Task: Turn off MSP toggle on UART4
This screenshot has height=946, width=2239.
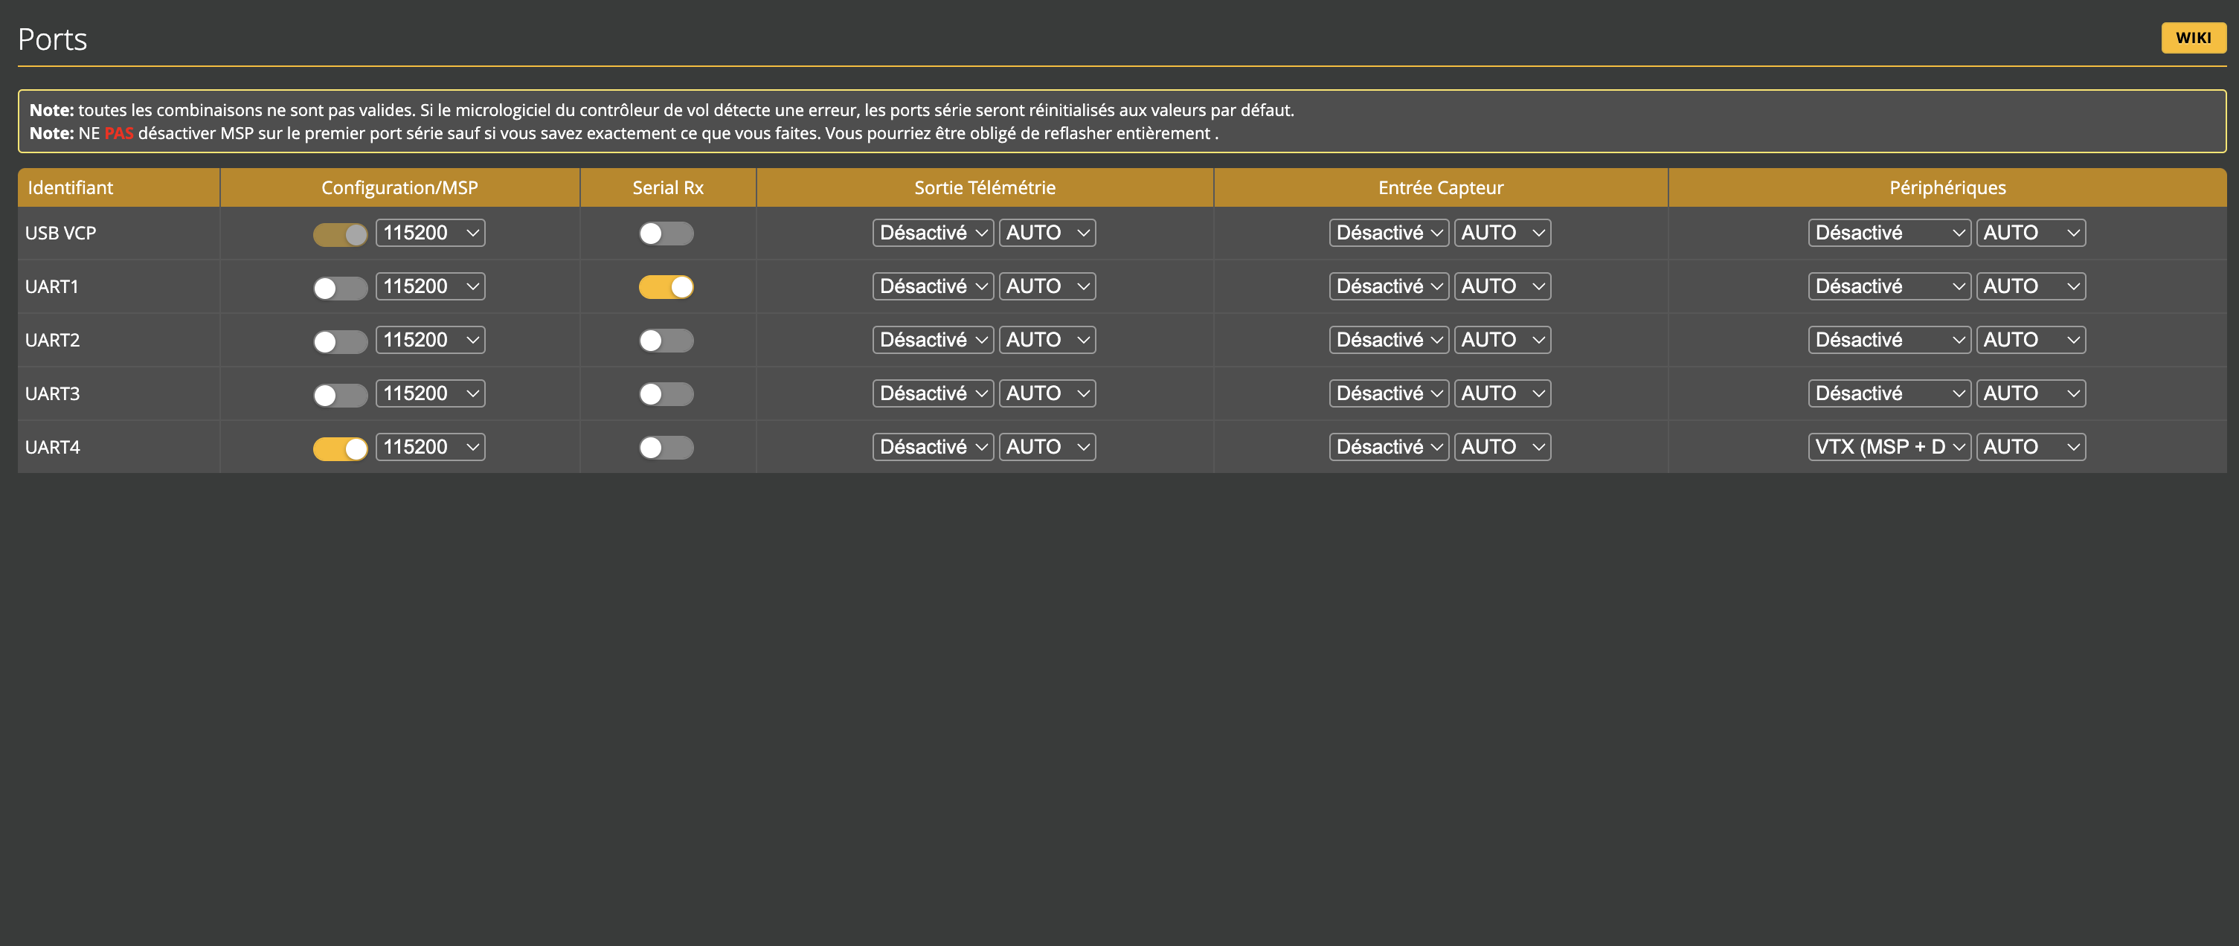Action: pyautogui.click(x=340, y=448)
